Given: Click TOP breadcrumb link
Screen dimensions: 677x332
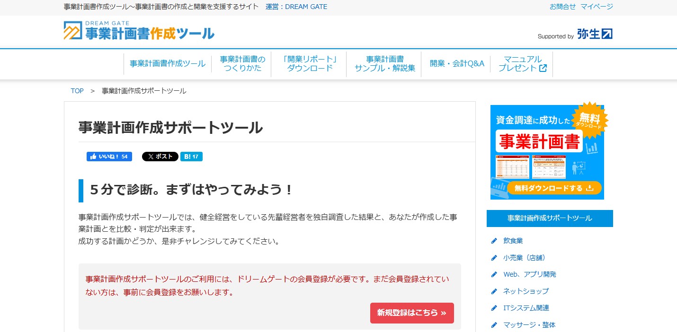Looking at the screenshot, I should pos(77,91).
